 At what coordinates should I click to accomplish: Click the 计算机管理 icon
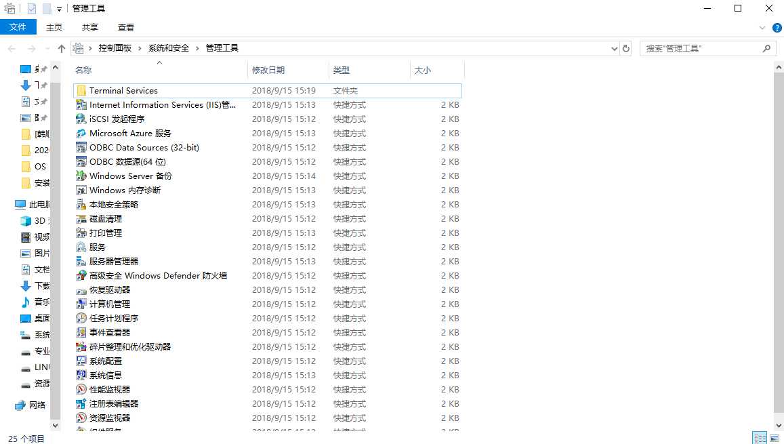click(81, 304)
